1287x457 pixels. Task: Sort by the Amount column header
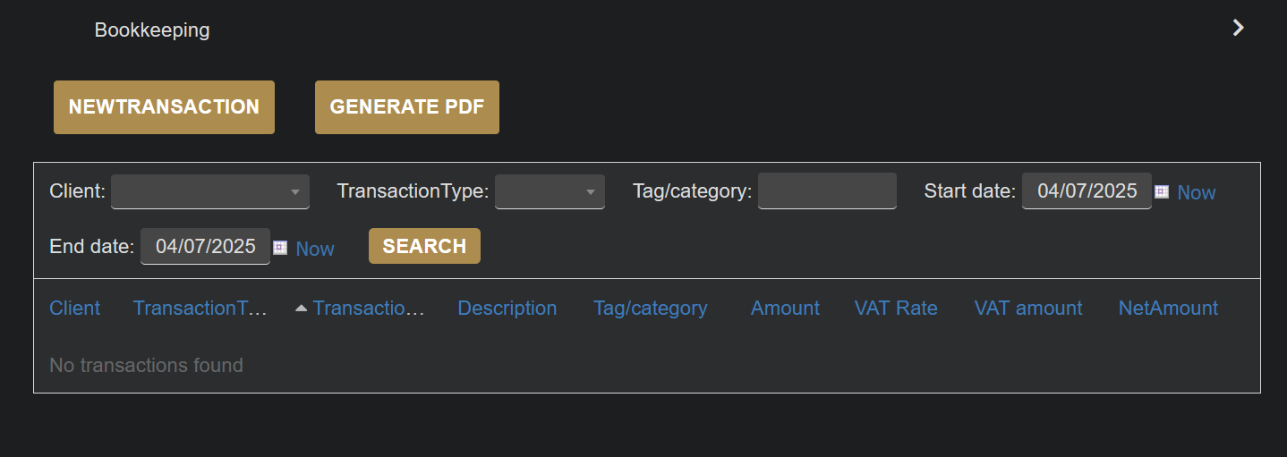click(785, 309)
